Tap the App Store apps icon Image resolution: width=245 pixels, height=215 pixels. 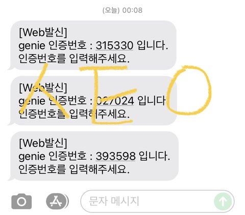56,202
